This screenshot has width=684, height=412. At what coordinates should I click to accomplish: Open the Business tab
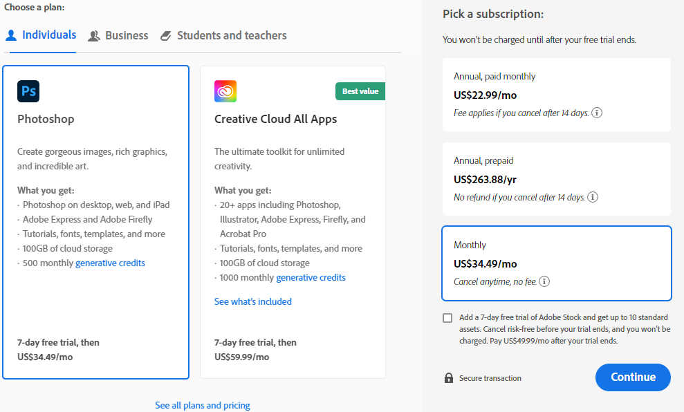(x=118, y=35)
